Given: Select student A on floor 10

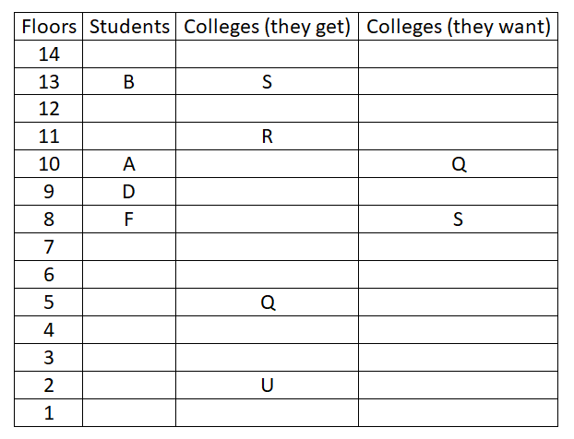Looking at the screenshot, I should 129,164.
